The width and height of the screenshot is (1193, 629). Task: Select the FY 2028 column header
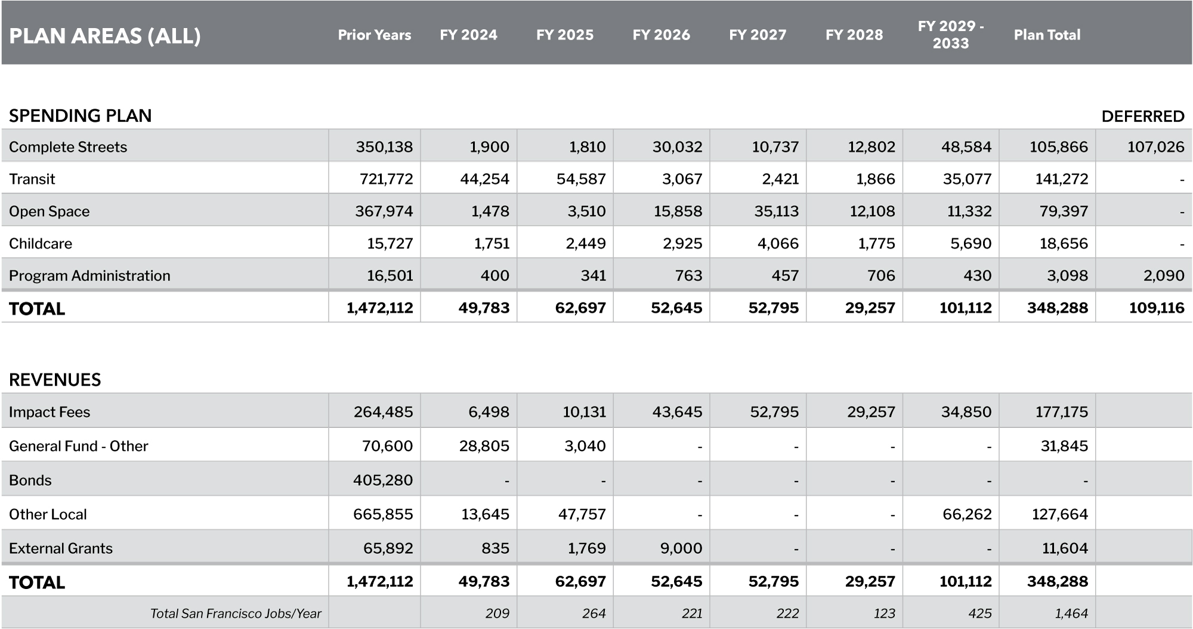coord(854,35)
